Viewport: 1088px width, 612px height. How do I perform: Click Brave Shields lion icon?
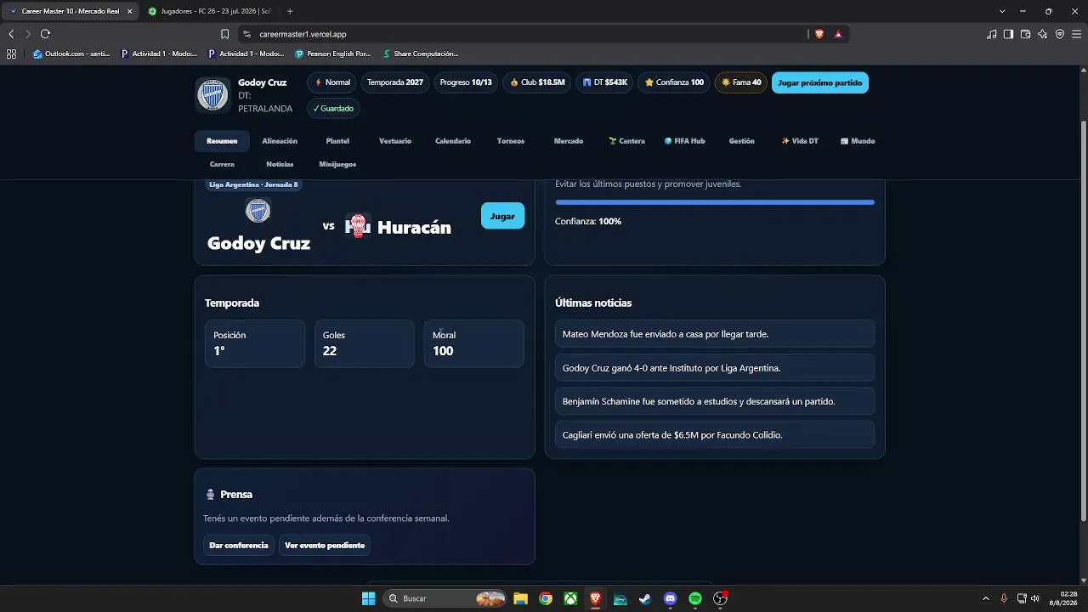(x=819, y=34)
